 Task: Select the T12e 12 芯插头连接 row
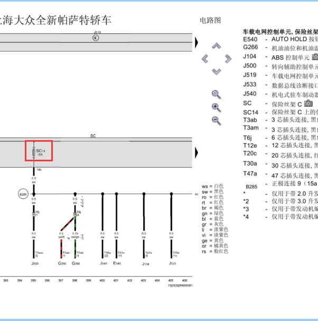point(280,145)
